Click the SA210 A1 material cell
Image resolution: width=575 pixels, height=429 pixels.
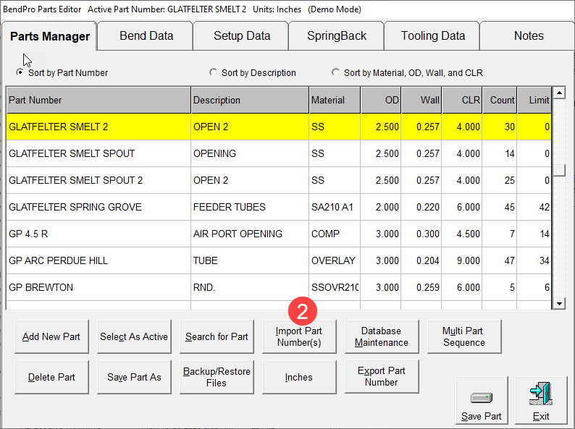pos(335,207)
